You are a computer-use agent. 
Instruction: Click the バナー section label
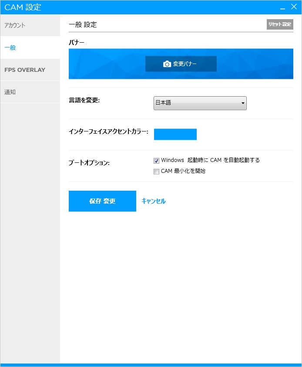click(76, 43)
